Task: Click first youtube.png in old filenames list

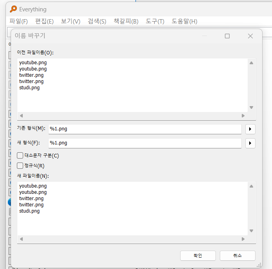Action: [33, 63]
